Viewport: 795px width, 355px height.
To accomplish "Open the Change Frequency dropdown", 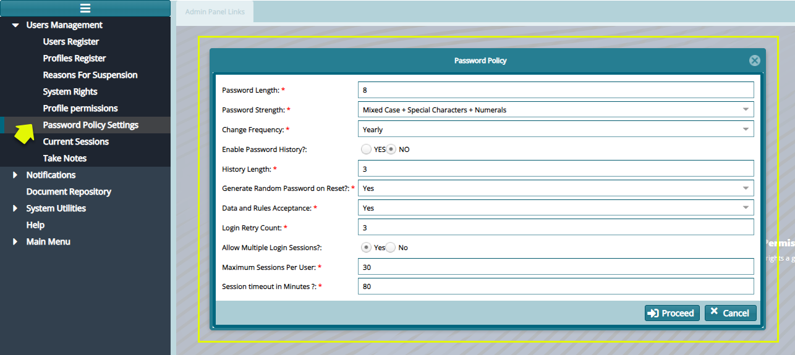I will click(556, 130).
